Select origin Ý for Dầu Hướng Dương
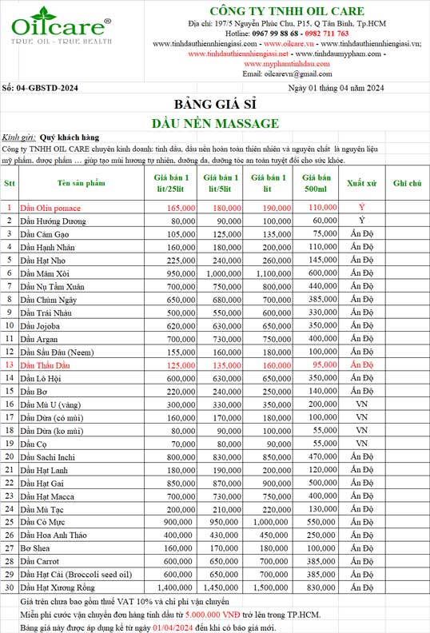This screenshot has width=430, height=633. tap(362, 221)
